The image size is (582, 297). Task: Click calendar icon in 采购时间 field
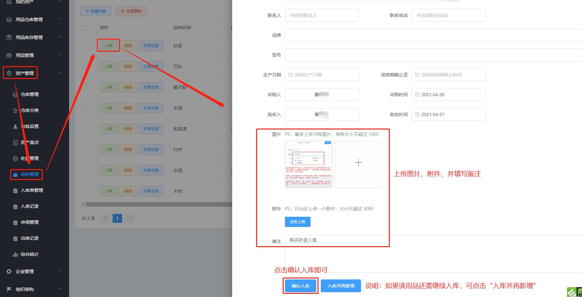click(x=417, y=95)
